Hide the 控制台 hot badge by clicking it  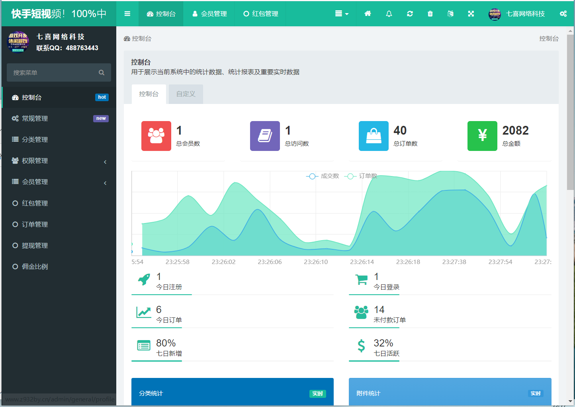click(102, 97)
